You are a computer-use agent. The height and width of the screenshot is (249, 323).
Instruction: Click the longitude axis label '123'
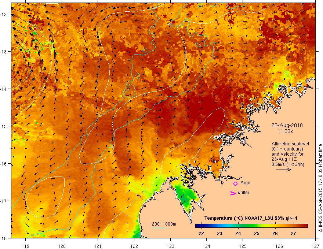pos(170,246)
